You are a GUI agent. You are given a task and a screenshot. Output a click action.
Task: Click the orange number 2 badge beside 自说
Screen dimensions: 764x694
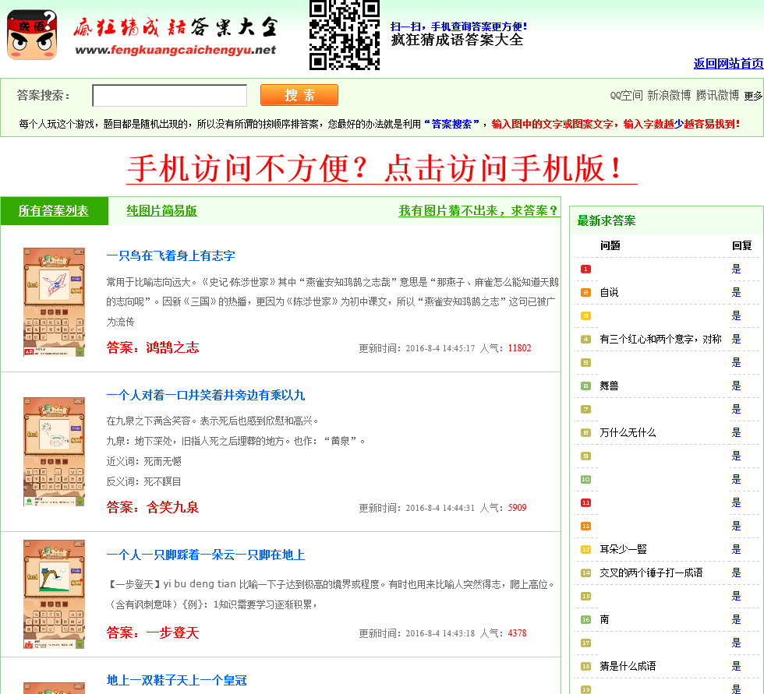[585, 293]
